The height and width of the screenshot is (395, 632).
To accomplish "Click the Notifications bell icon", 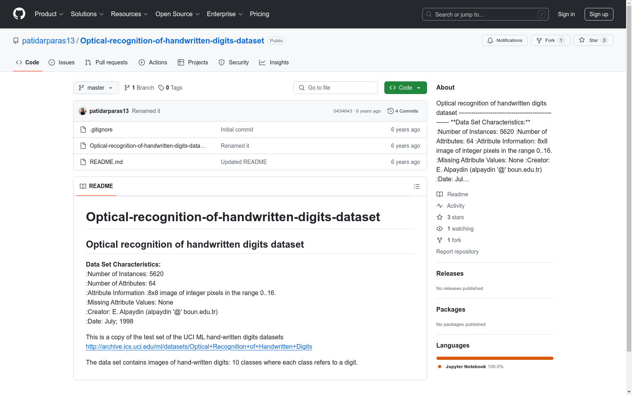I will coord(490,40).
